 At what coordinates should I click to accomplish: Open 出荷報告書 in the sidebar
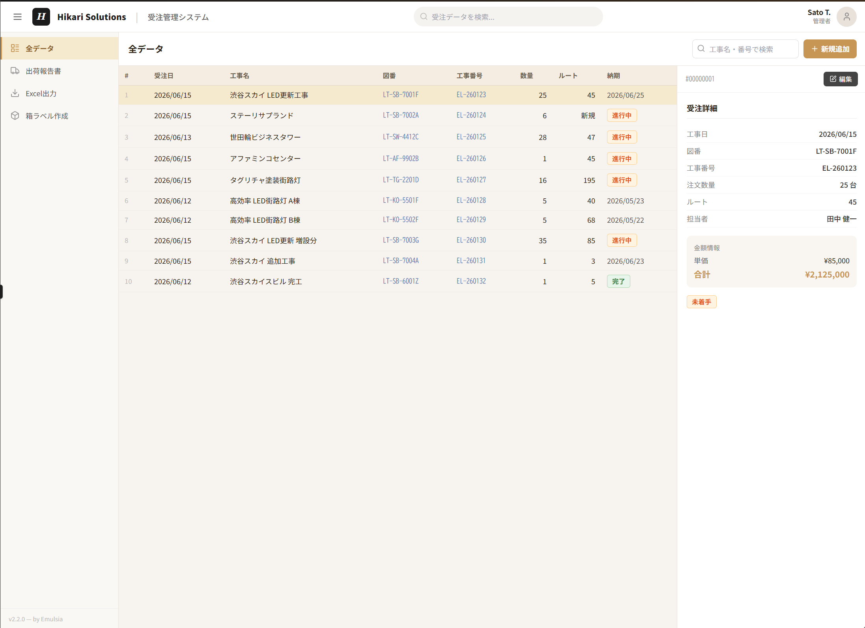point(60,71)
